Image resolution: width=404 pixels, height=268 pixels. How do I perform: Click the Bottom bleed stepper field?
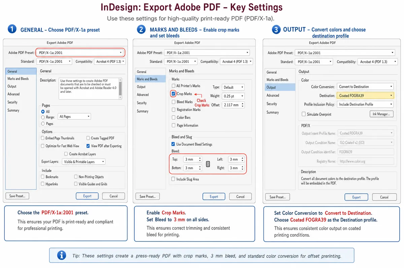pyautogui.click(x=193, y=168)
